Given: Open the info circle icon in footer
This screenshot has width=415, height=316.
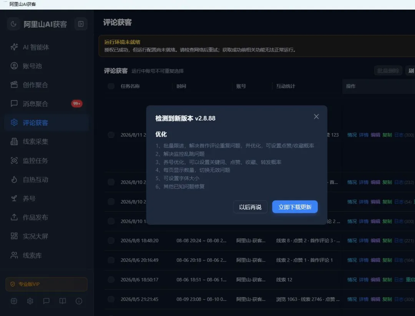Looking at the screenshot, I should click(x=79, y=301).
